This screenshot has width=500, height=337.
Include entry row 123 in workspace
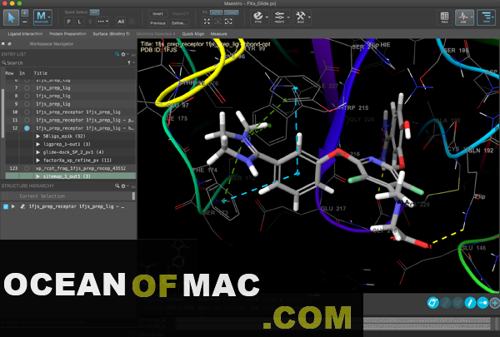(x=27, y=168)
